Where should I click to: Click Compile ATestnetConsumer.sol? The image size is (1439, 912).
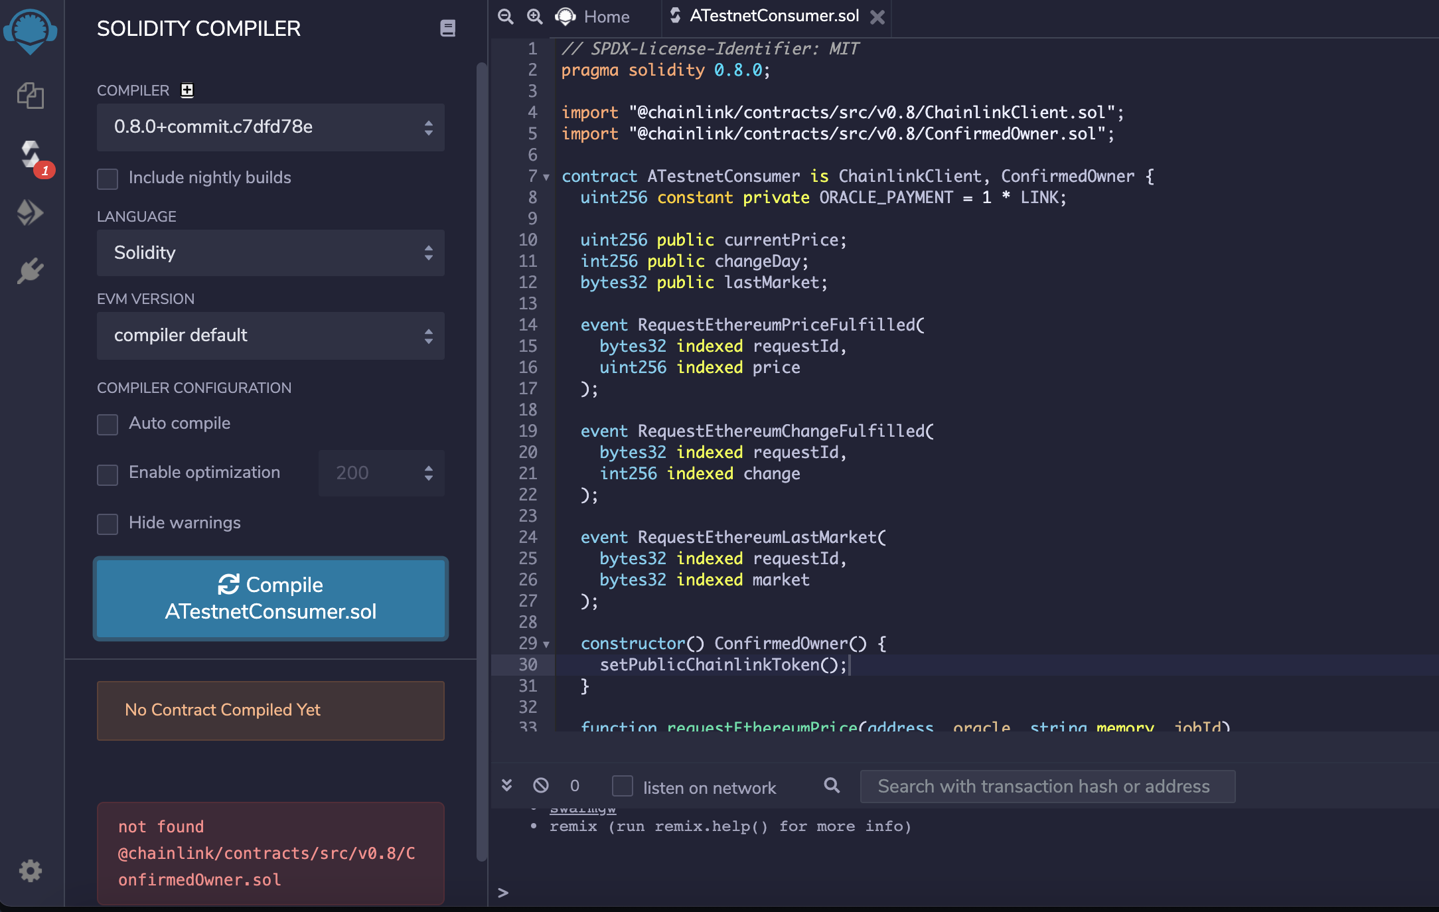click(x=270, y=598)
